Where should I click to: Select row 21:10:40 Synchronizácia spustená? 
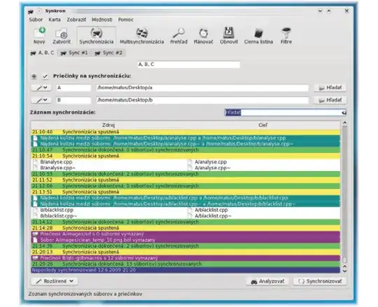185,132
